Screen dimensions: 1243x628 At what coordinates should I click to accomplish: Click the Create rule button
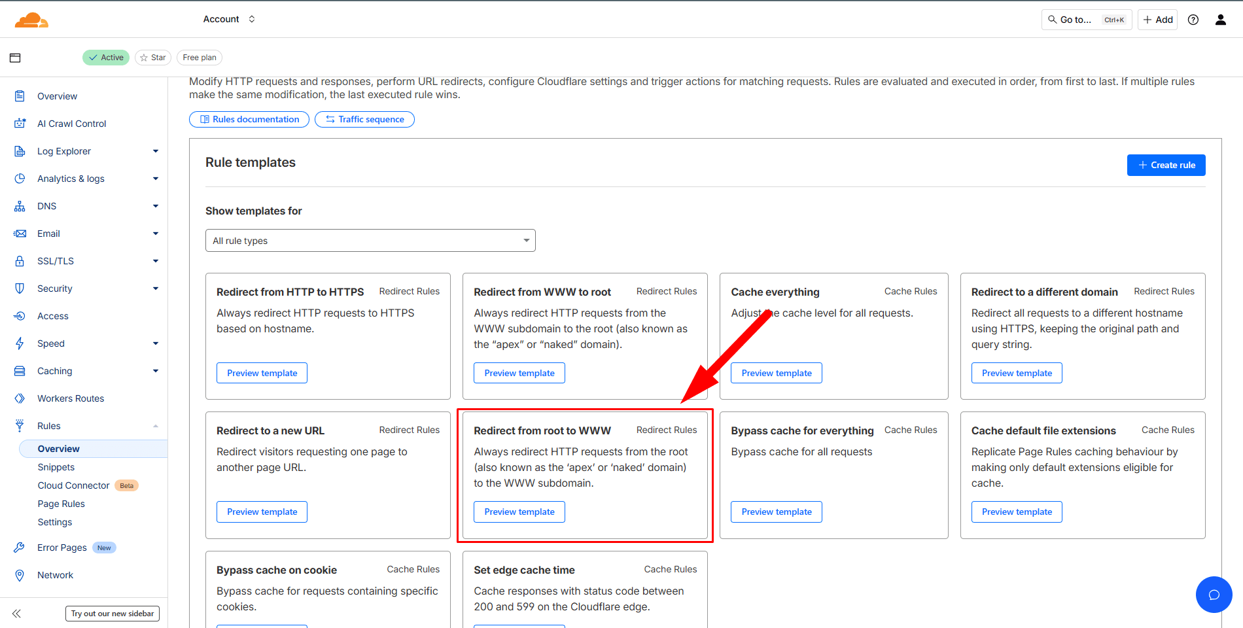pos(1166,165)
